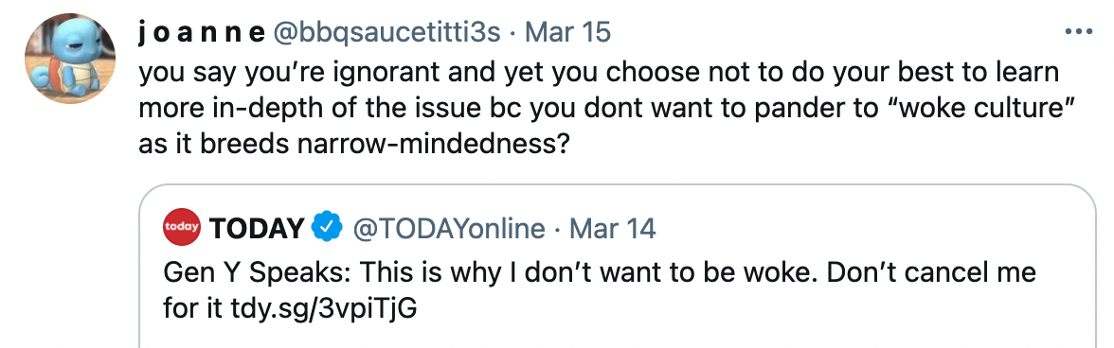Viewport: 1114px width, 348px height.
Task: Click the red TODAY logo avatar
Action: [x=181, y=228]
